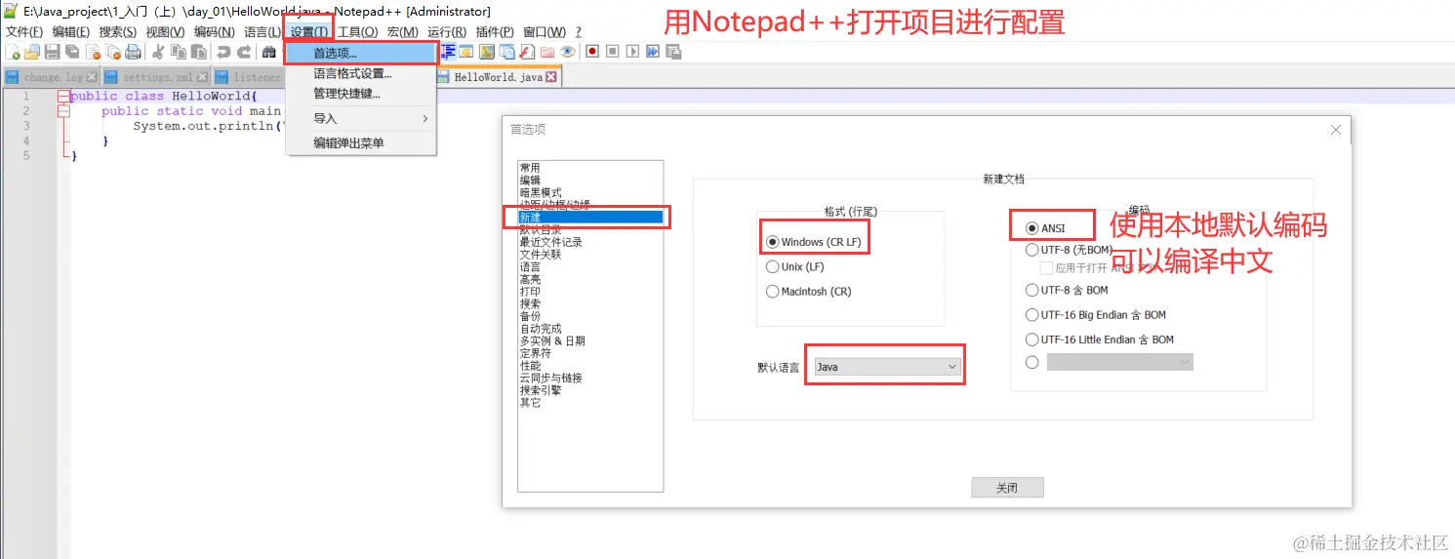Click the Copy toolbar icon
The height and width of the screenshot is (559, 1455).
point(178,52)
